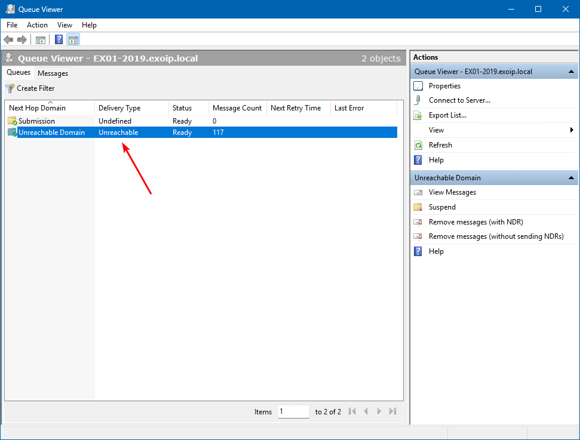Click Remove messages (without sending NDRs)
The height and width of the screenshot is (440, 580).
click(x=496, y=236)
